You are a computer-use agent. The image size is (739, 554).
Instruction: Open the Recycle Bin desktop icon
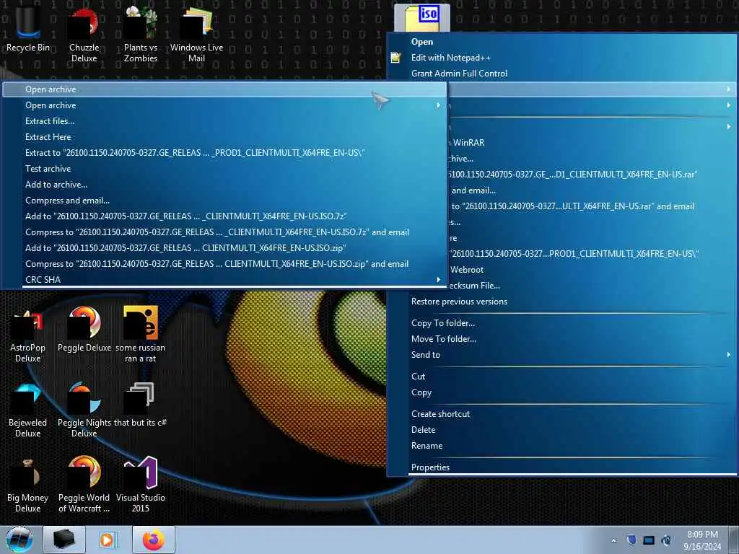[x=28, y=28]
